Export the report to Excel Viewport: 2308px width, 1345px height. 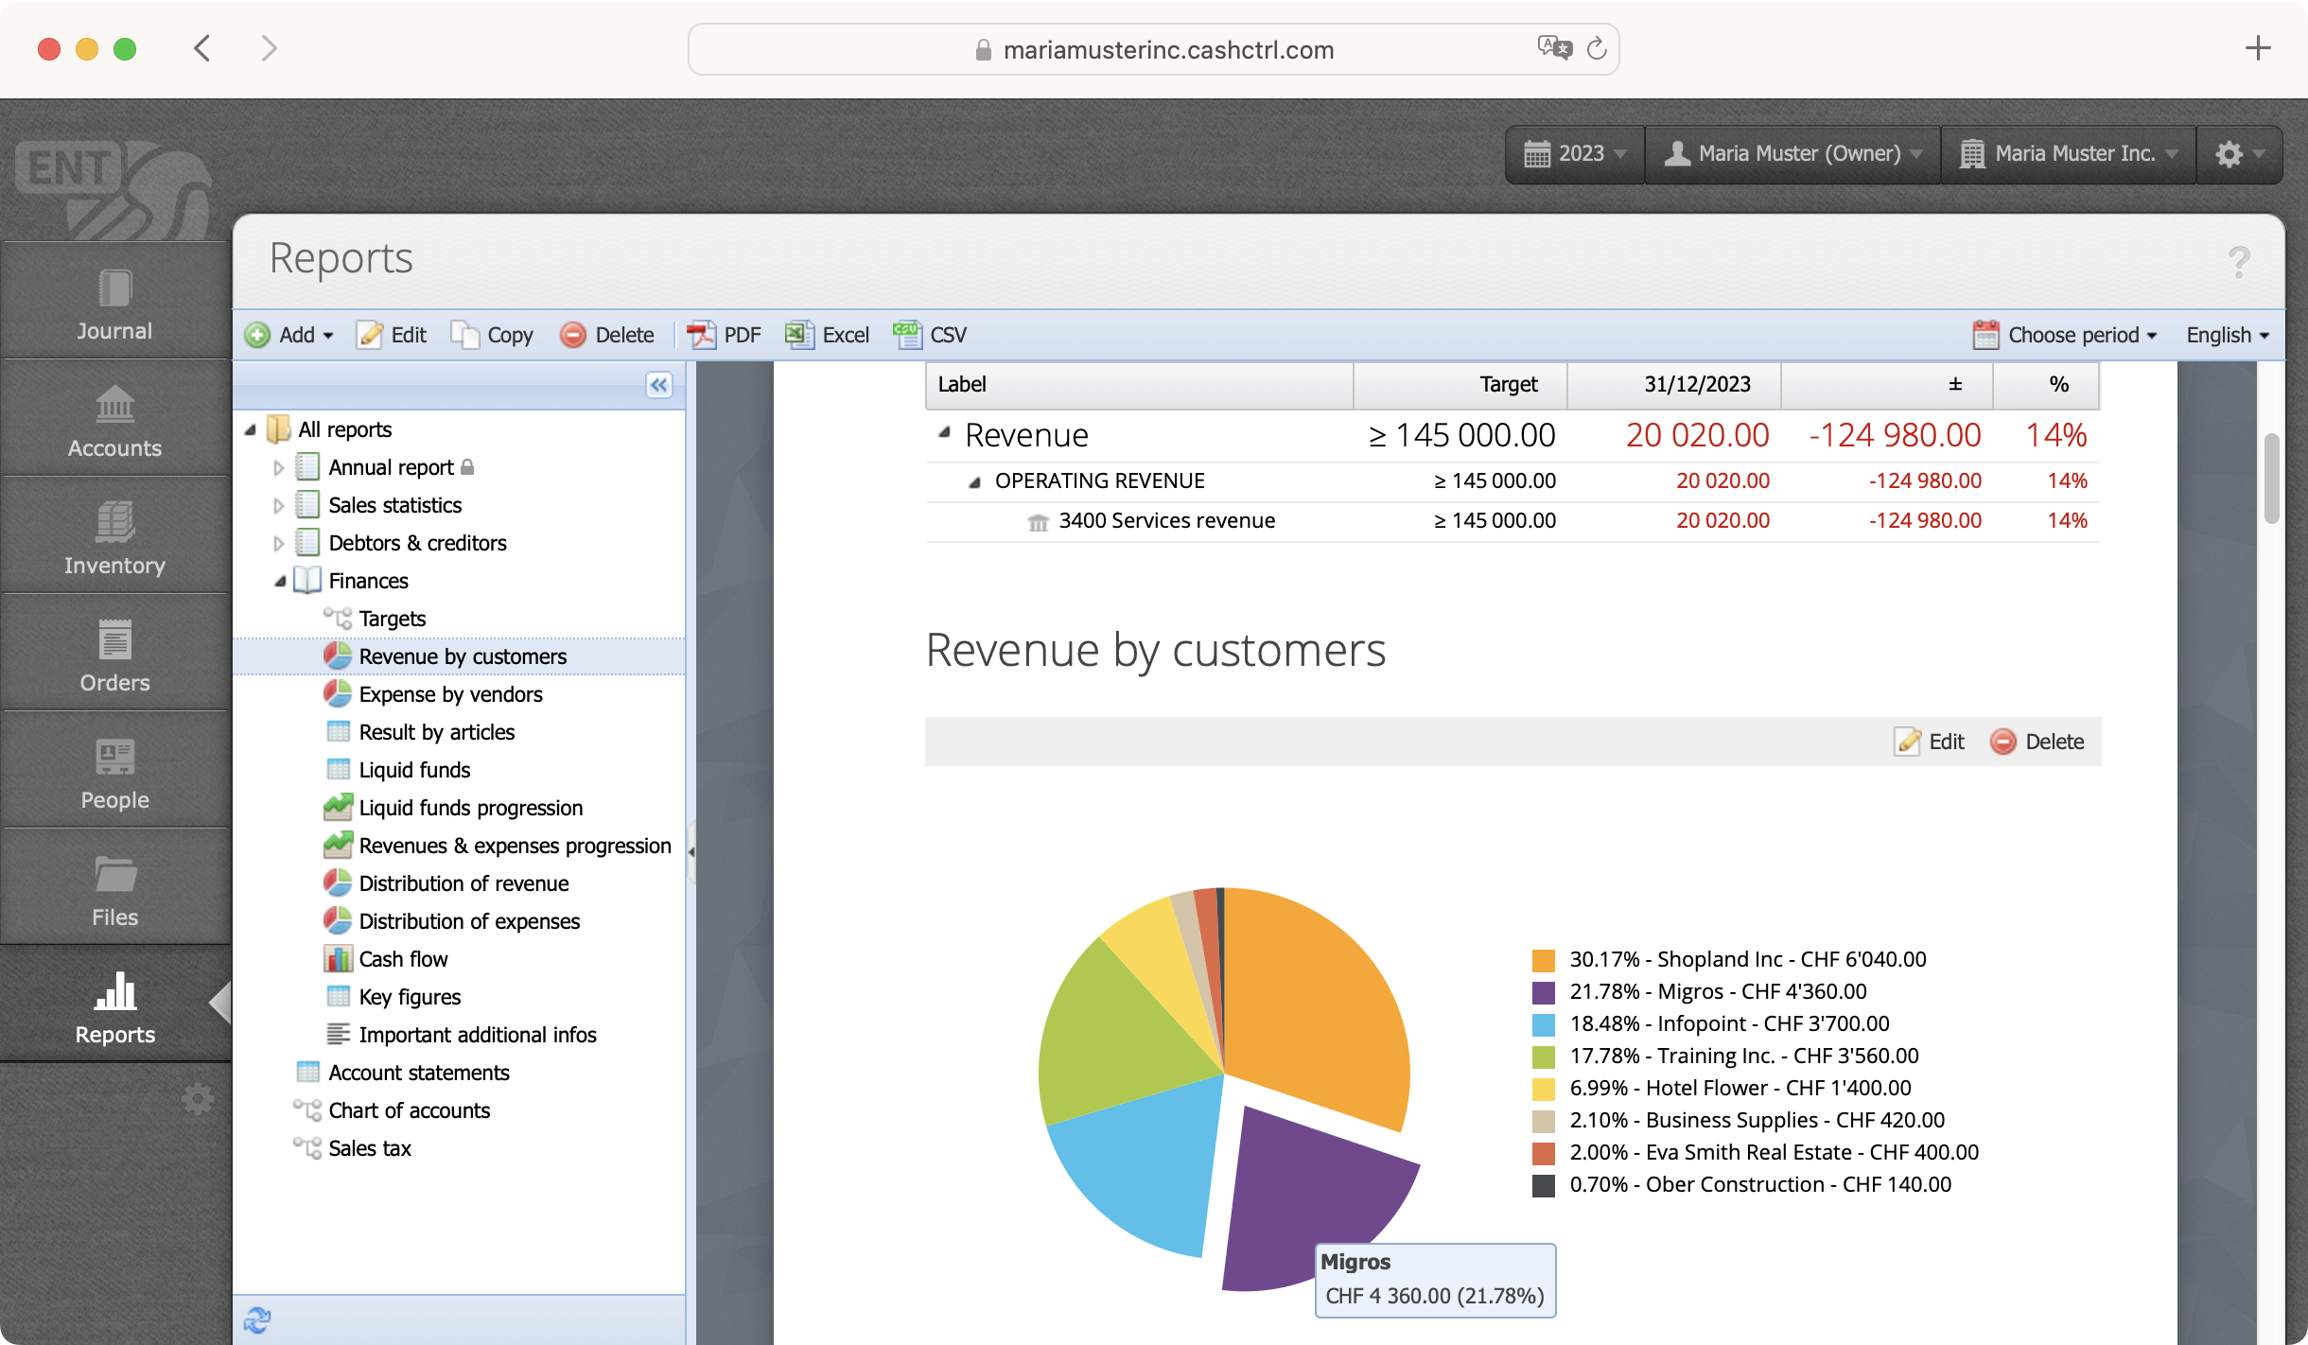[x=828, y=335]
